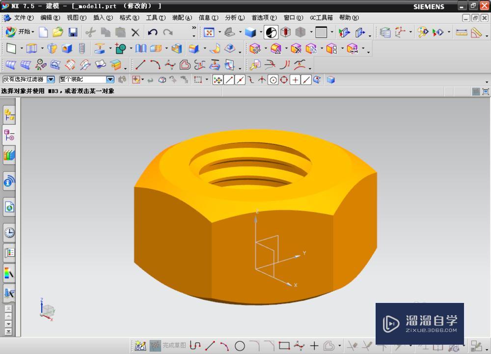
Task: Click the Shell feature icon
Action: click(177, 49)
